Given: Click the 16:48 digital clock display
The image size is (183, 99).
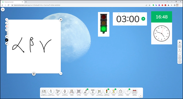Looking at the screenshot, I should [x=162, y=17].
